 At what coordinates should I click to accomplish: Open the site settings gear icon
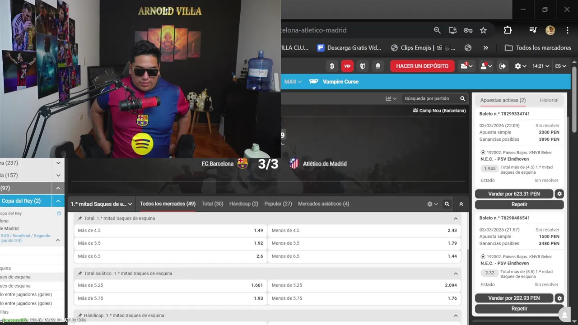(521, 66)
